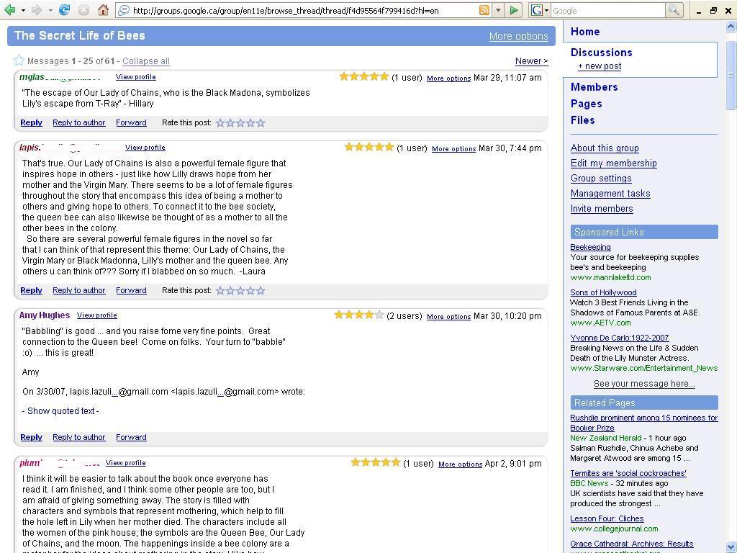Viewport: 737px width, 553px height.
Task: Reload the page with the refresh icon
Action: (x=64, y=10)
